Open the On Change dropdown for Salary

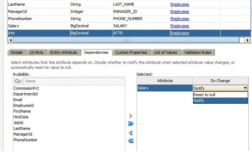(x=245, y=88)
